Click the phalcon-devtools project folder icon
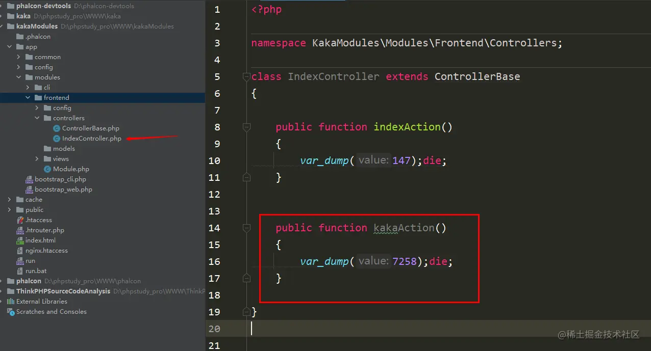 [x=11, y=6]
